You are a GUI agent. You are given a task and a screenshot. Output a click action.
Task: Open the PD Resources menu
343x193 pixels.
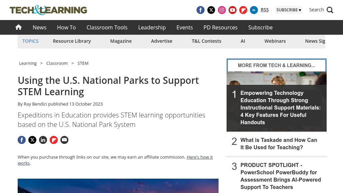221,27
